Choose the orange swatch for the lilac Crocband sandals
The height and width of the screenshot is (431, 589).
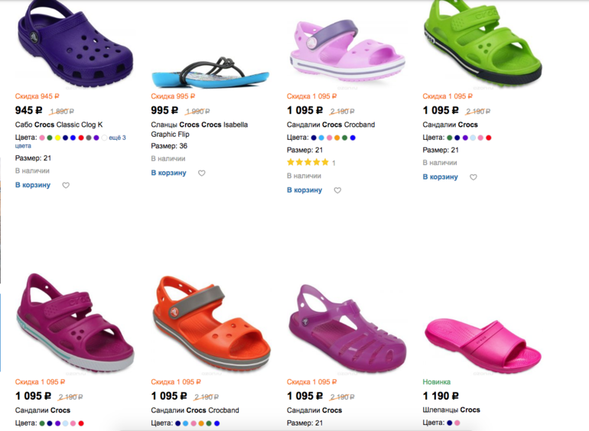(x=337, y=138)
